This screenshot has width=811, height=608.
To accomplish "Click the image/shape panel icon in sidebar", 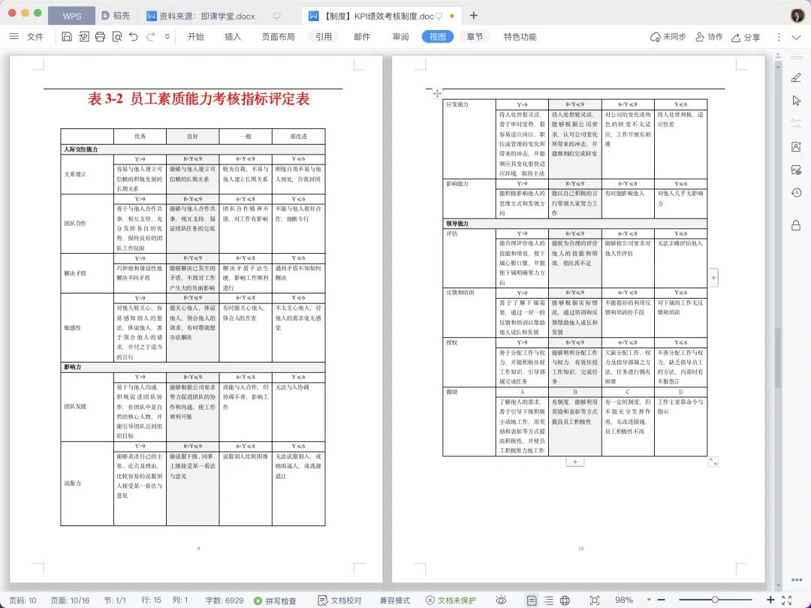I will point(796,147).
